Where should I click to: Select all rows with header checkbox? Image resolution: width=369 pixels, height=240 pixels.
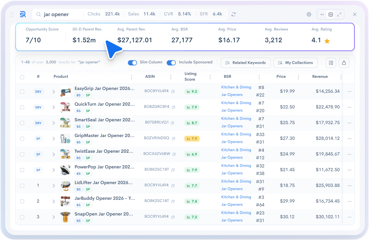22,77
